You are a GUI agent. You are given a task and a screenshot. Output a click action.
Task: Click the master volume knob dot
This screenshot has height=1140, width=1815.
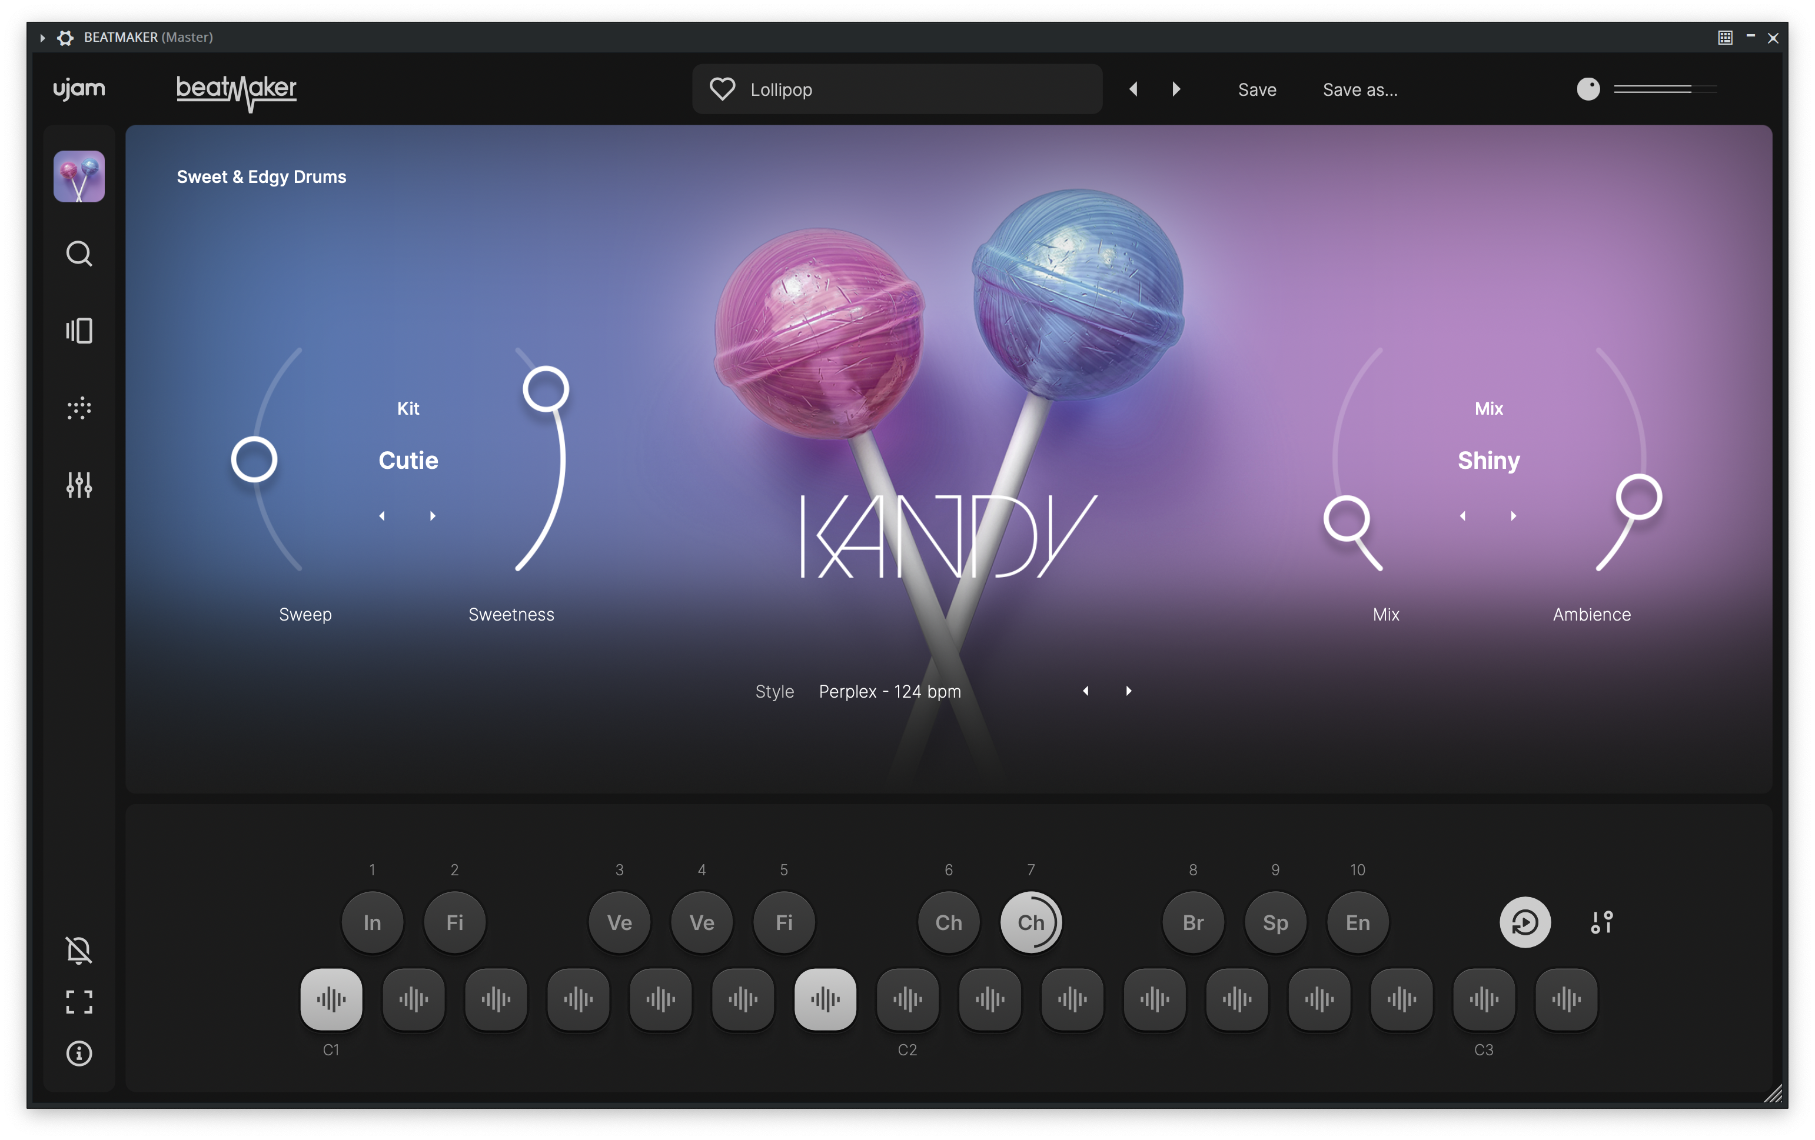(x=1588, y=89)
